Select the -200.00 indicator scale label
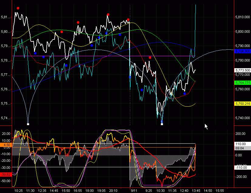Screen dimensions: 251x193 click(241, 177)
